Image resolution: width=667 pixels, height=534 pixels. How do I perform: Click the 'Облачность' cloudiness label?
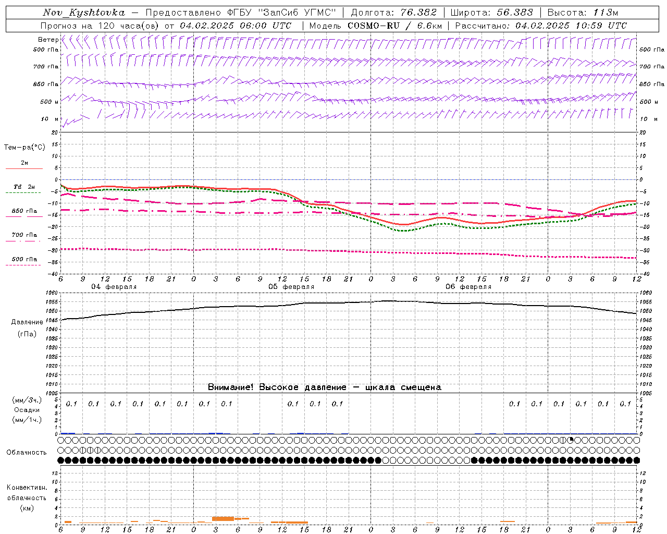pyautogui.click(x=27, y=452)
